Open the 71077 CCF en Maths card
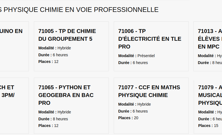The width and height of the screenshot is (222, 135). click(151, 106)
